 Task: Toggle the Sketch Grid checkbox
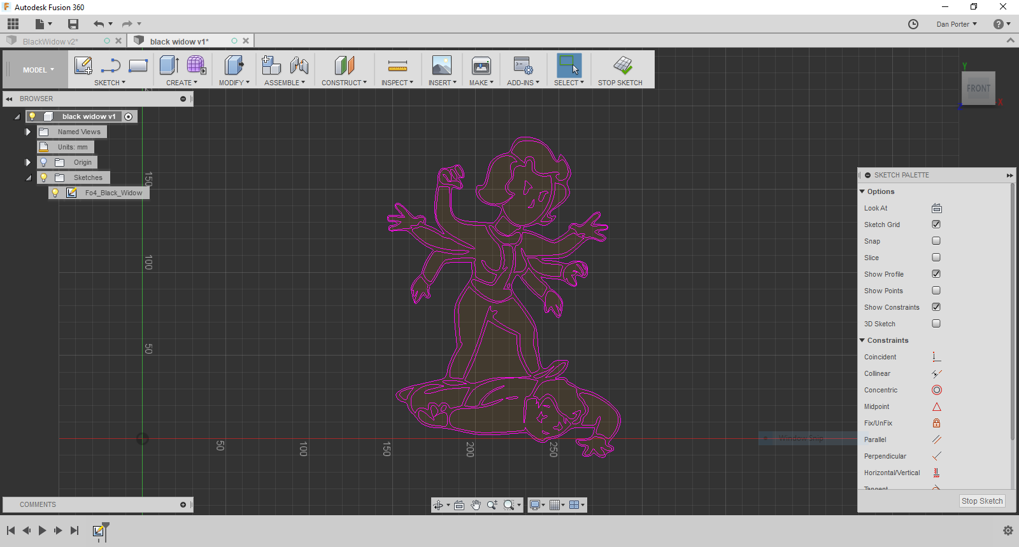(936, 225)
